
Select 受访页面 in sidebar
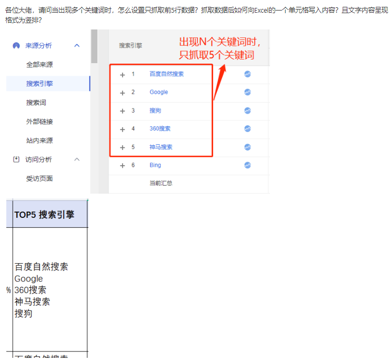point(39,178)
